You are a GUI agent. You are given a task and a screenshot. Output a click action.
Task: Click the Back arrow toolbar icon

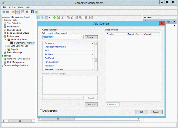[4, 12]
